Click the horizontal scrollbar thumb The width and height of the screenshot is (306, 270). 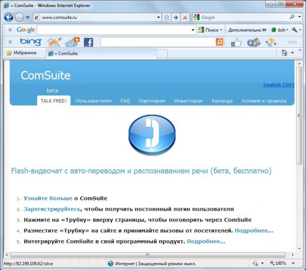click(148, 255)
